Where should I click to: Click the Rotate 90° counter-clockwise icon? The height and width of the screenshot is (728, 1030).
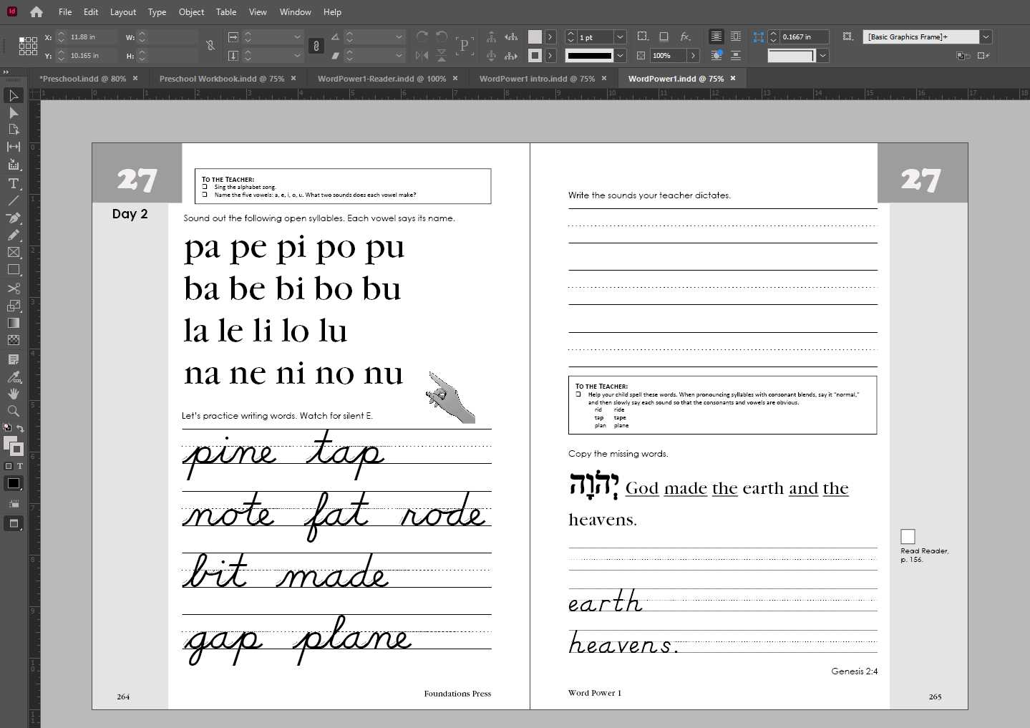pyautogui.click(x=442, y=37)
